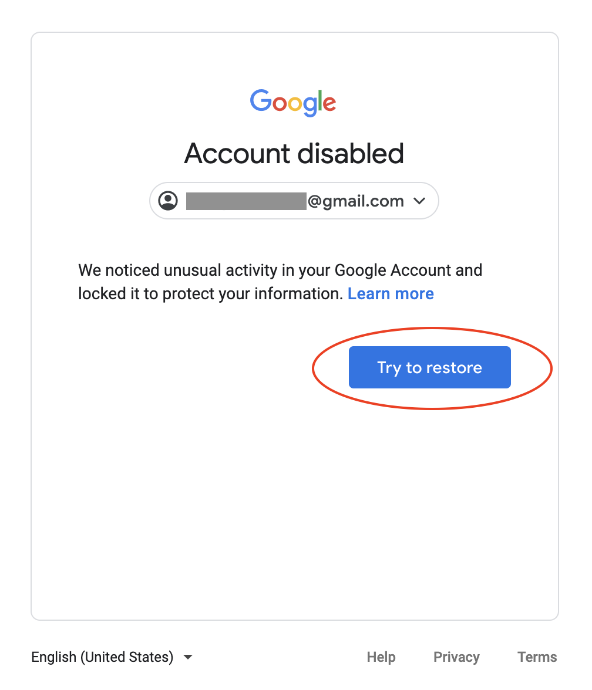Open the English (United States) language selector
Screen dimensions: 592x690
103,657
